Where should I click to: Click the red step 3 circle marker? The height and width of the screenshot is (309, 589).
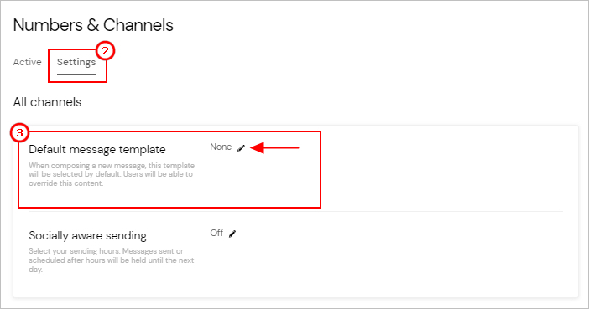[19, 133]
